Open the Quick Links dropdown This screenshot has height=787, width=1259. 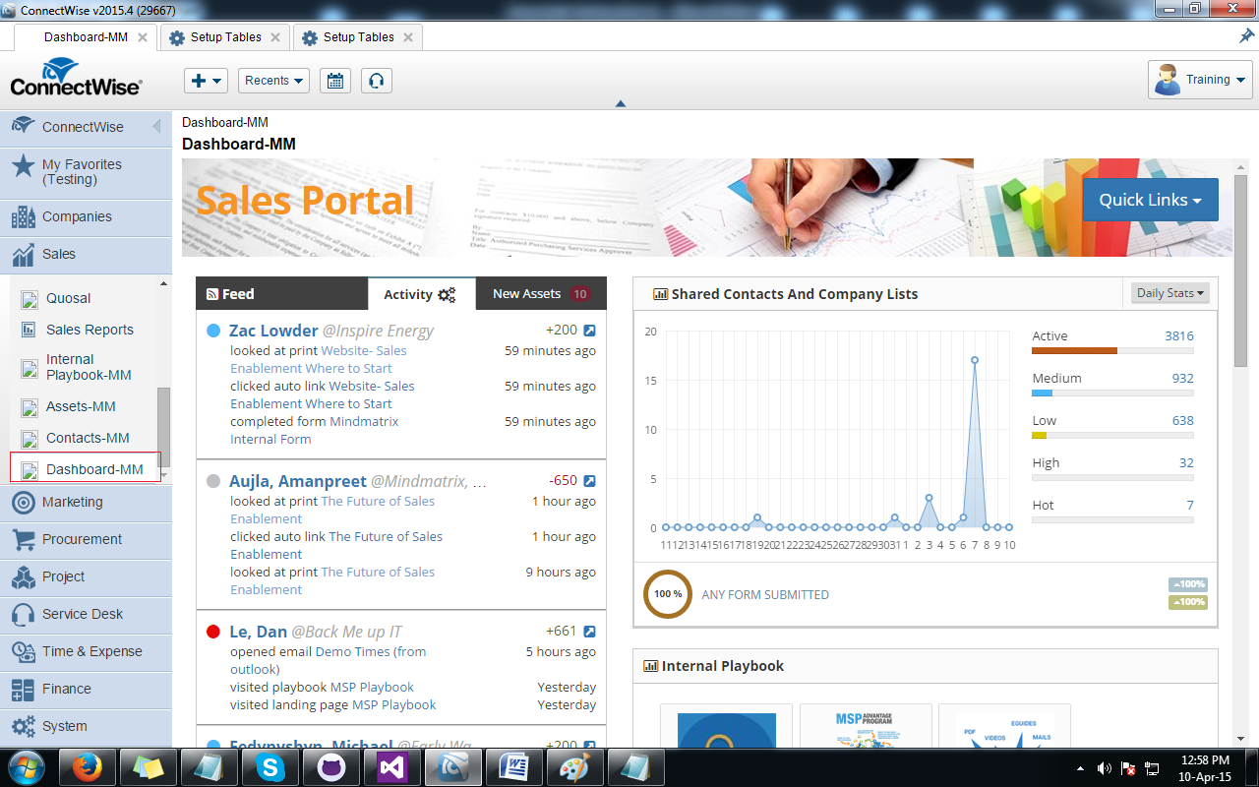(x=1150, y=200)
